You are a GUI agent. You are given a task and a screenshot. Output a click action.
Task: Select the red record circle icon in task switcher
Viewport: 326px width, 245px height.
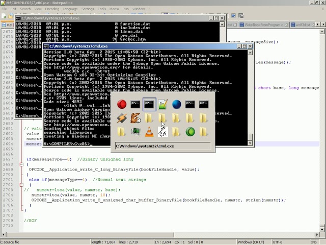tap(122, 104)
